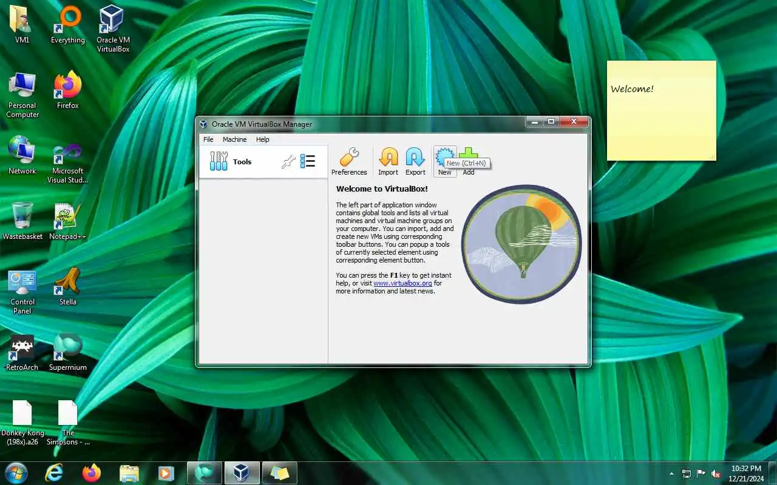Viewport: 777px width, 485px height.
Task: Select The Simpsons file on desktop
Action: point(68,423)
